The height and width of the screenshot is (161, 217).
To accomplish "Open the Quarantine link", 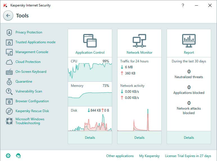I will click(24, 81).
